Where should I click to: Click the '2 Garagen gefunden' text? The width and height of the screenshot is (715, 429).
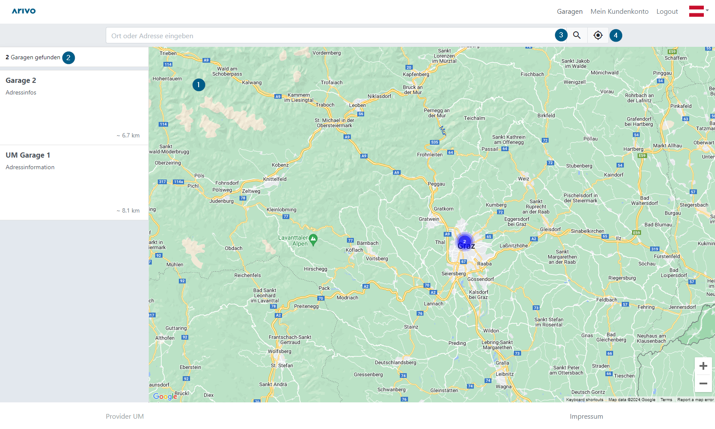pos(33,57)
